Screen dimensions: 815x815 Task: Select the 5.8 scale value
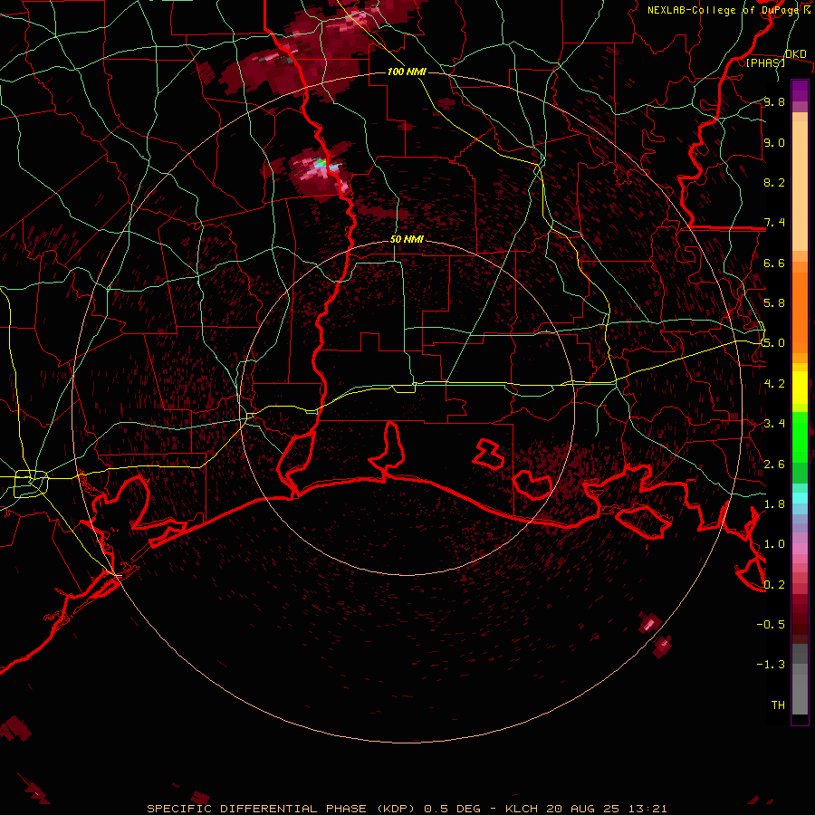coord(774,303)
